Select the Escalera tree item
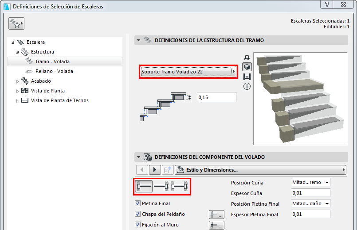Screen dimensions: 357x230 pos(35,42)
